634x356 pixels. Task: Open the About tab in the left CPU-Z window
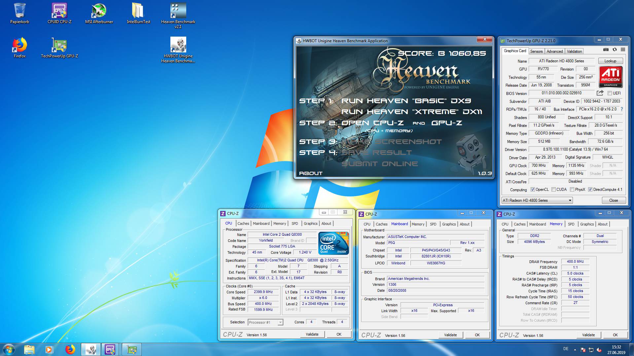coord(326,223)
